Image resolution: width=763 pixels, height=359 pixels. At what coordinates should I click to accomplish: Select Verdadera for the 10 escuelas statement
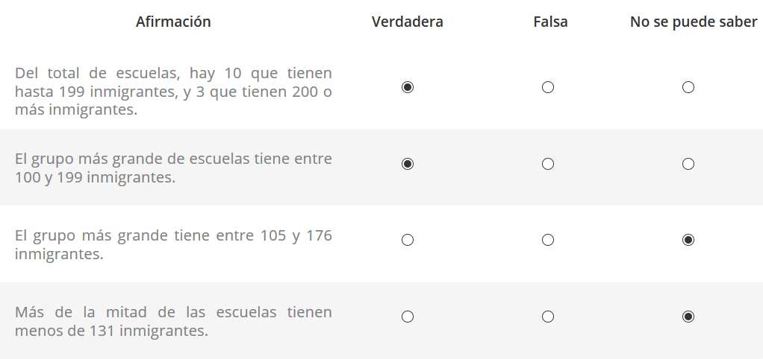click(x=408, y=87)
